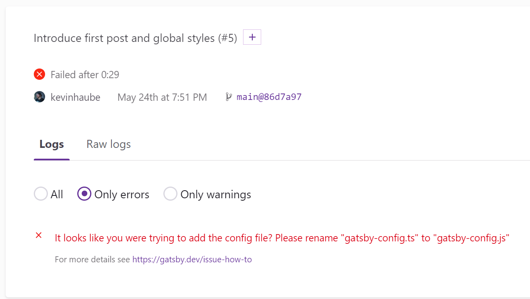Switch to the Logs tab
This screenshot has width=530, height=299.
tap(52, 144)
